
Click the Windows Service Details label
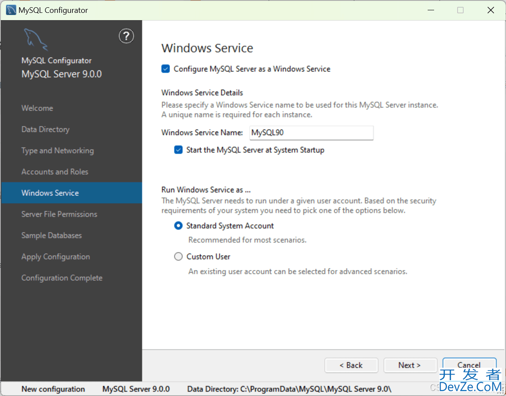tap(202, 93)
